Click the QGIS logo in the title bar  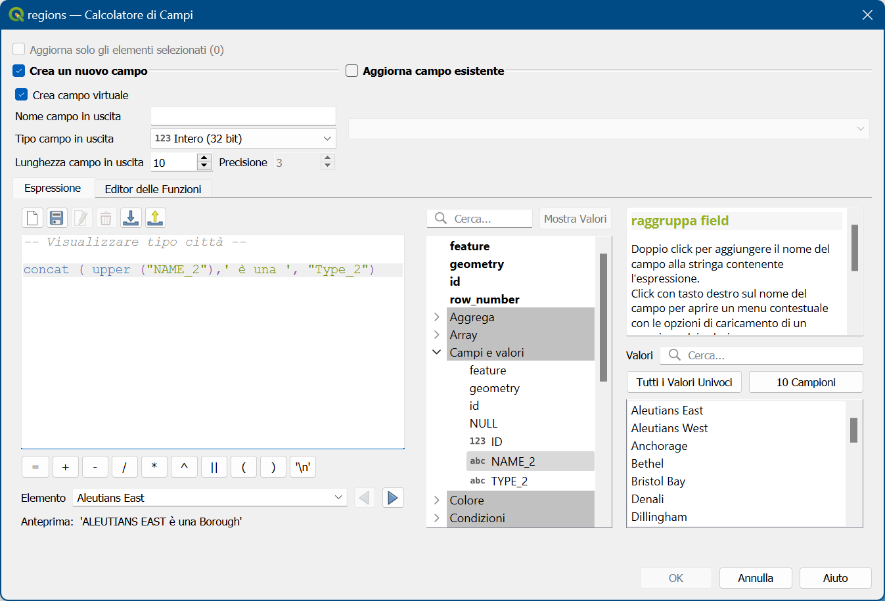point(16,14)
